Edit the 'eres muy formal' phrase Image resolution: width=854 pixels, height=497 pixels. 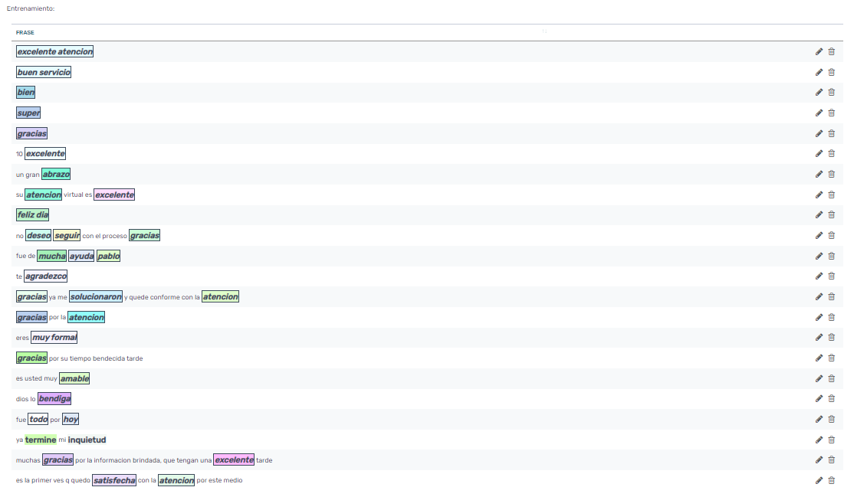click(x=819, y=338)
